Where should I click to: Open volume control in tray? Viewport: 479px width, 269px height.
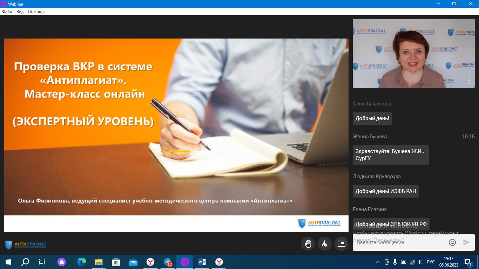pyautogui.click(x=420, y=262)
